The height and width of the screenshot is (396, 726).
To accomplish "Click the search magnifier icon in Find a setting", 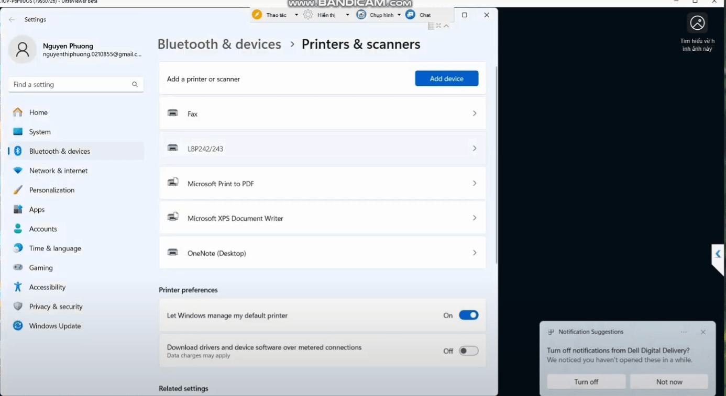I will click(x=135, y=84).
